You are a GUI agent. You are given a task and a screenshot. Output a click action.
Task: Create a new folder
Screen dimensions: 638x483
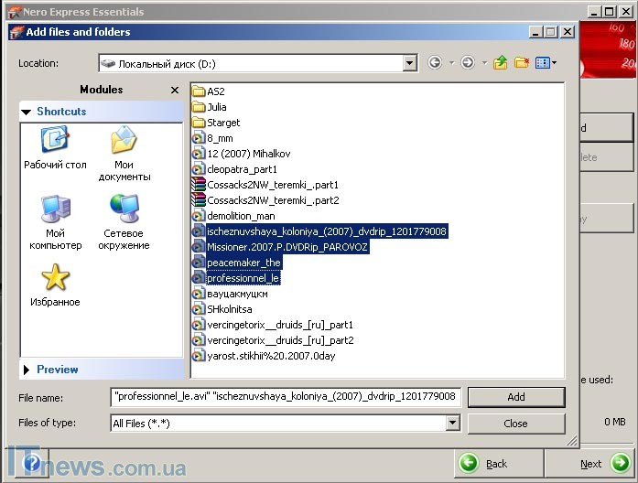coord(522,63)
